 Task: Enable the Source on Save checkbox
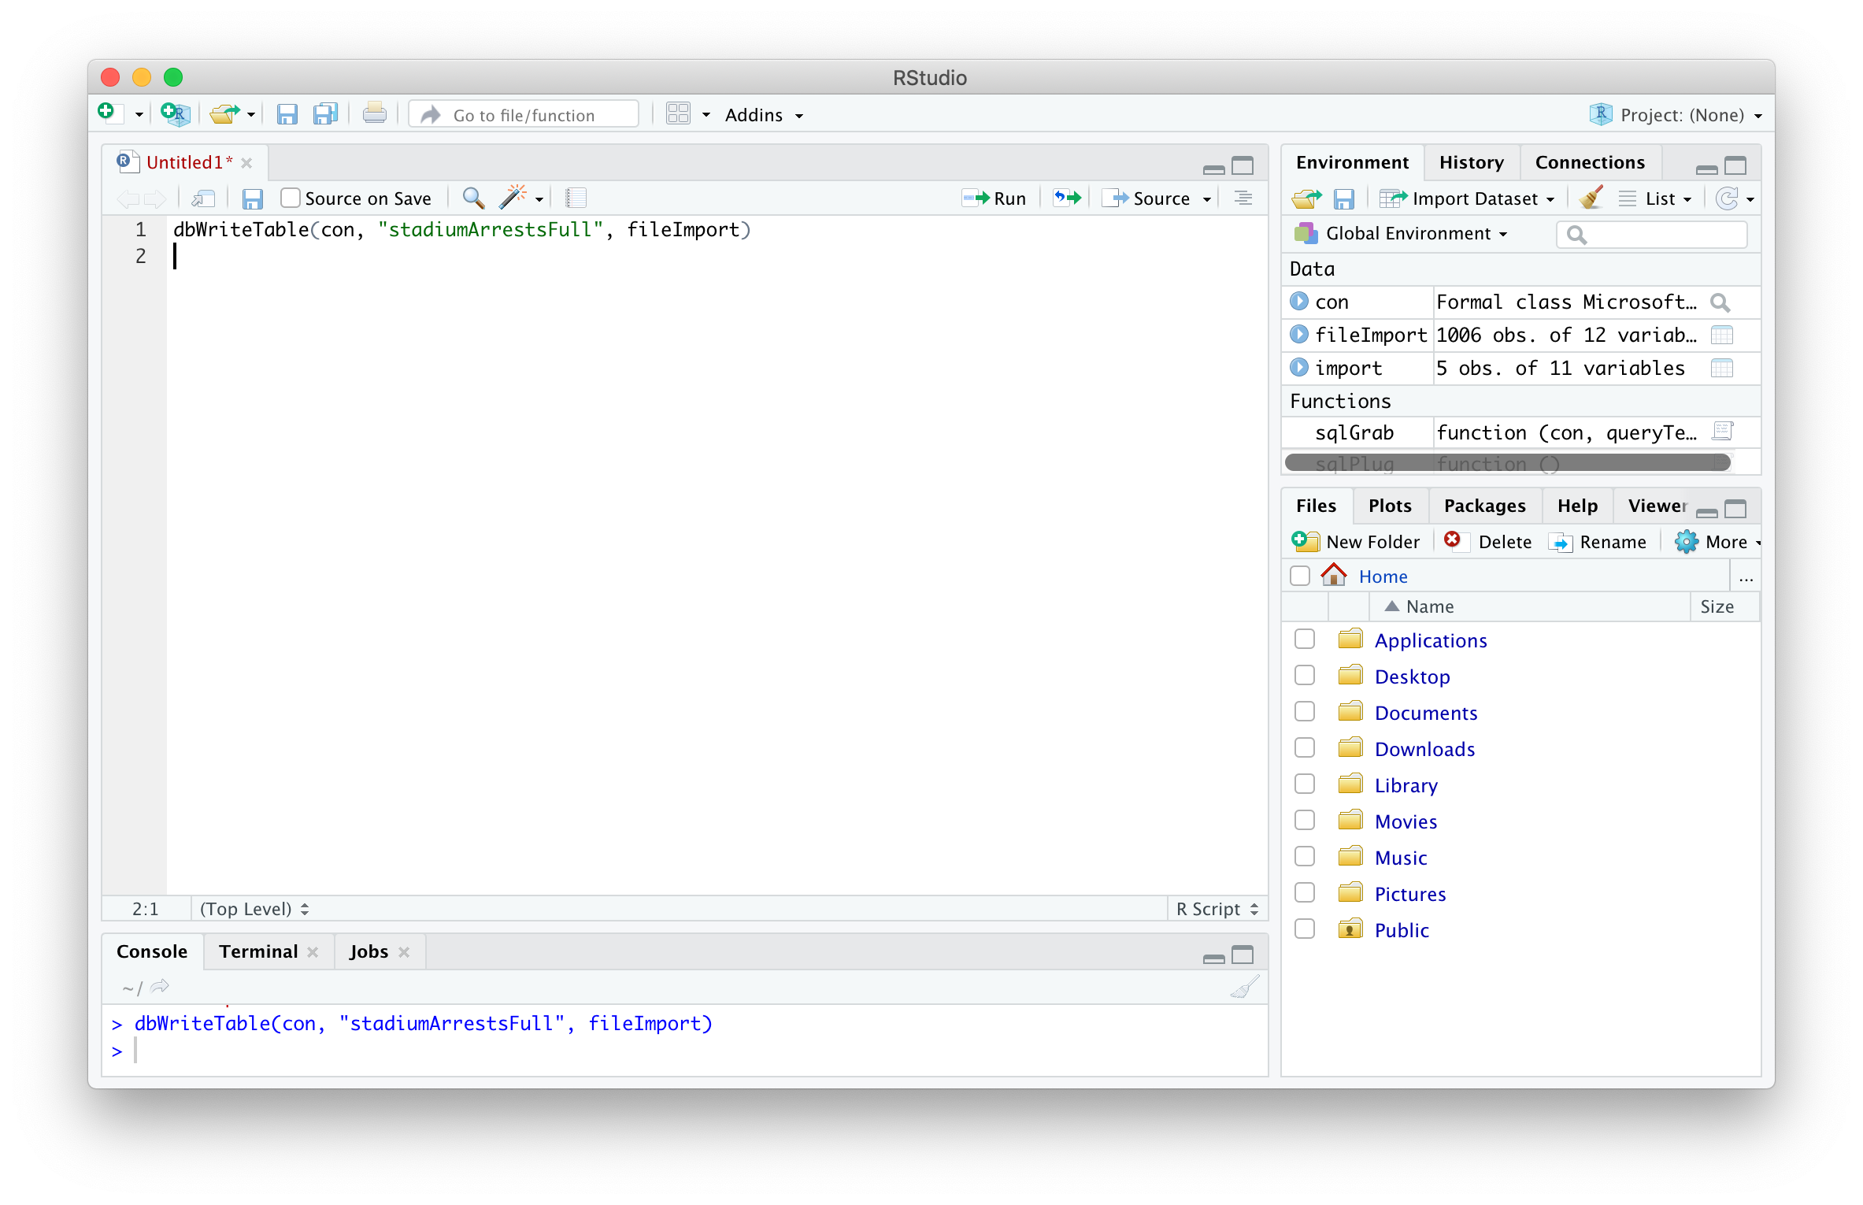(291, 198)
